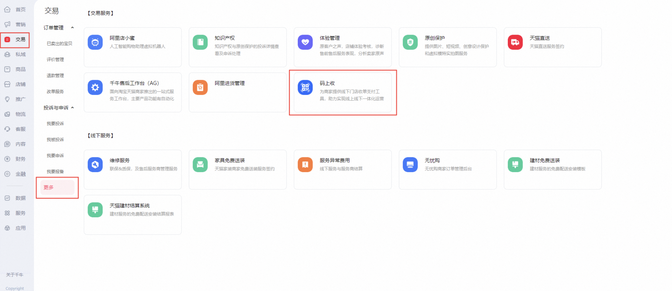
Task: Click the 码上收 QR code icon
Action: tap(305, 87)
